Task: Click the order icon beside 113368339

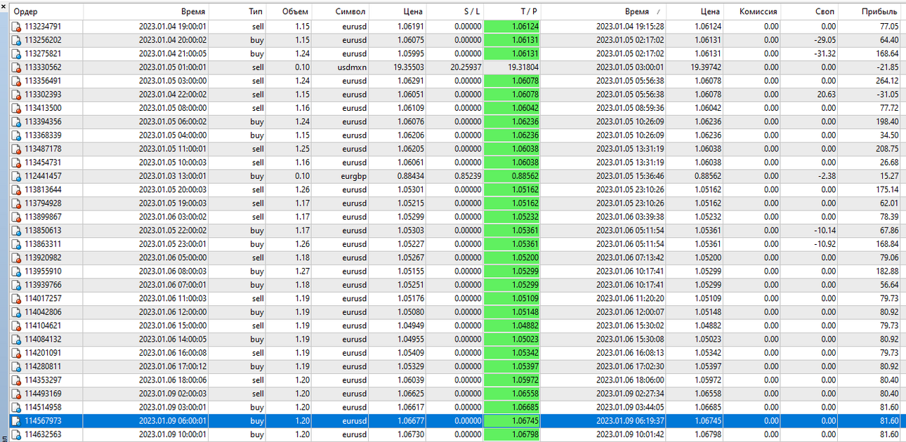Action: [16, 135]
